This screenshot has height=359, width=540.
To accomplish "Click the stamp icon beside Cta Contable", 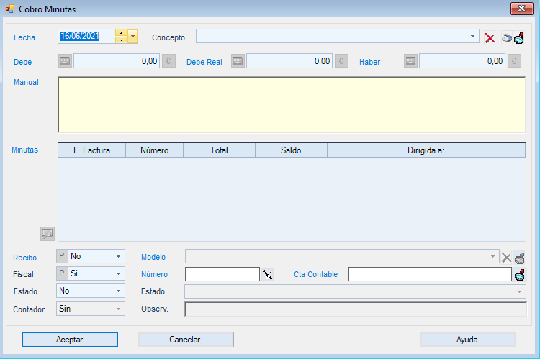I will pos(520,274).
